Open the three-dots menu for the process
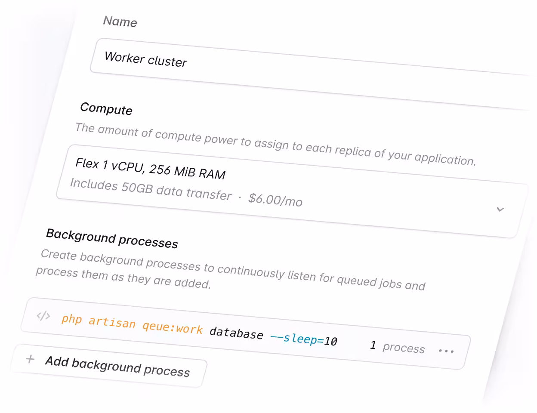 [x=446, y=351]
